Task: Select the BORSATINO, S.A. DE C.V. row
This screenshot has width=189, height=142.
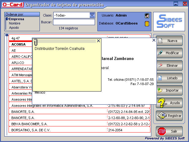Action: [x=80, y=130]
